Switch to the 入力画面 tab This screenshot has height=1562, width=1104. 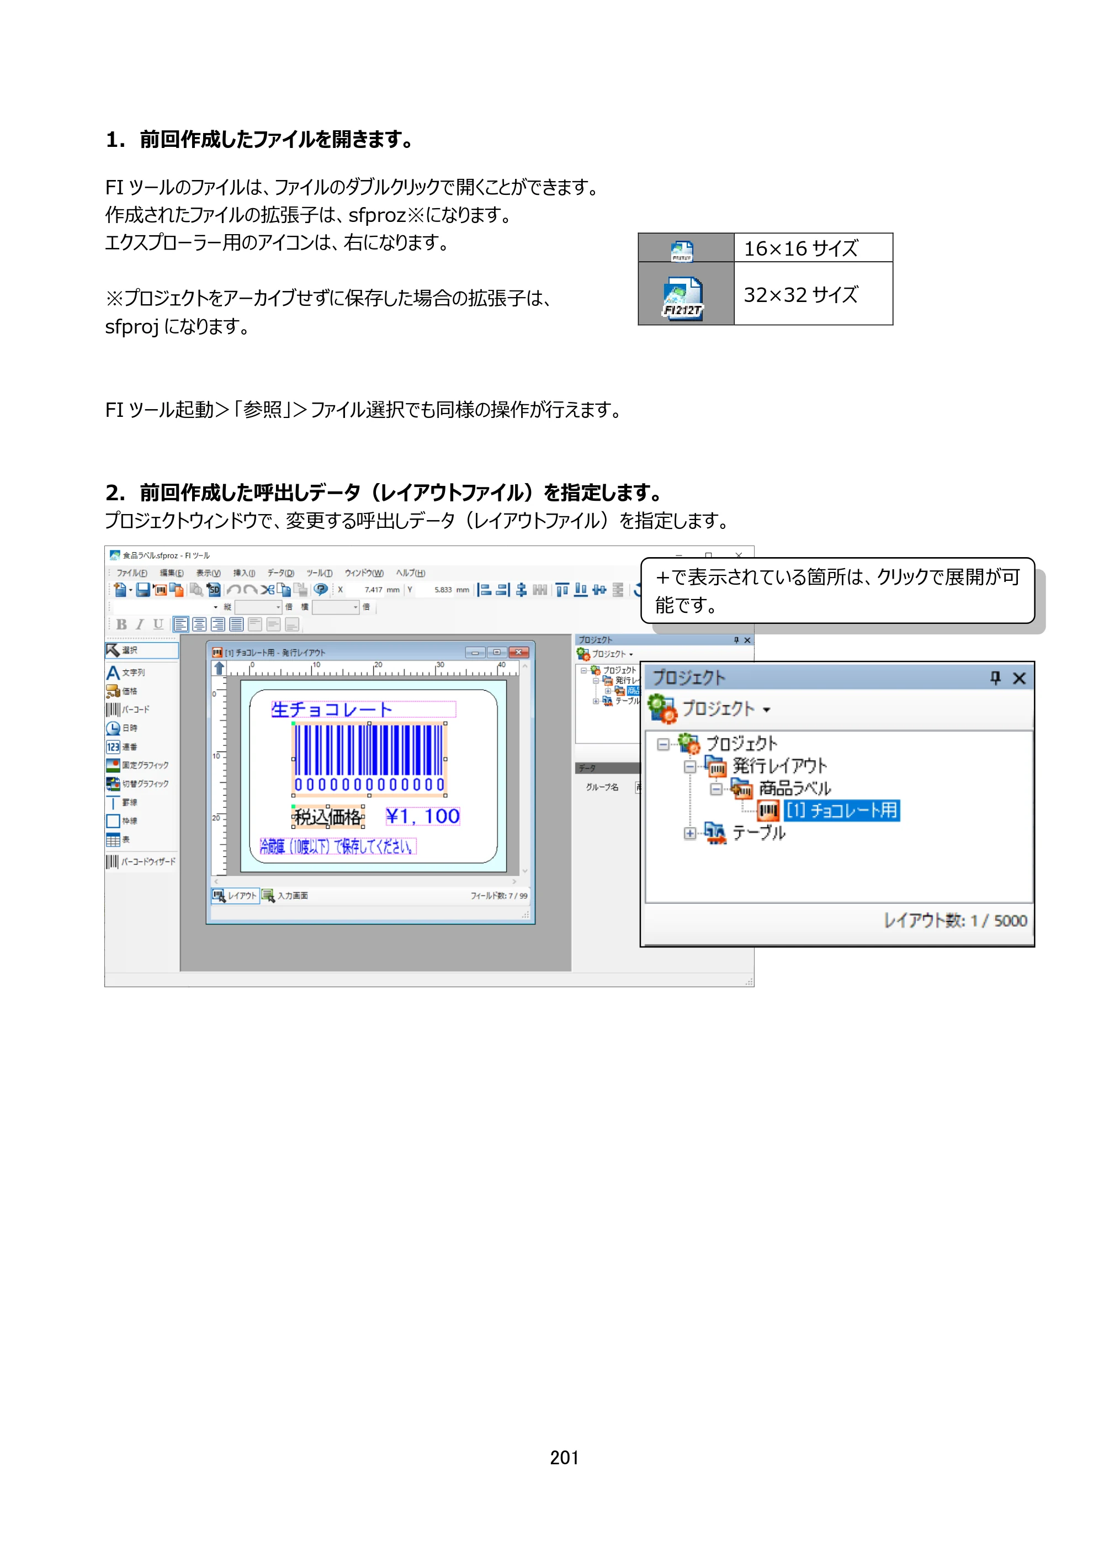(x=285, y=896)
